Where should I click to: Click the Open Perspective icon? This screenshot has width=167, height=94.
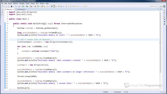point(161,6)
